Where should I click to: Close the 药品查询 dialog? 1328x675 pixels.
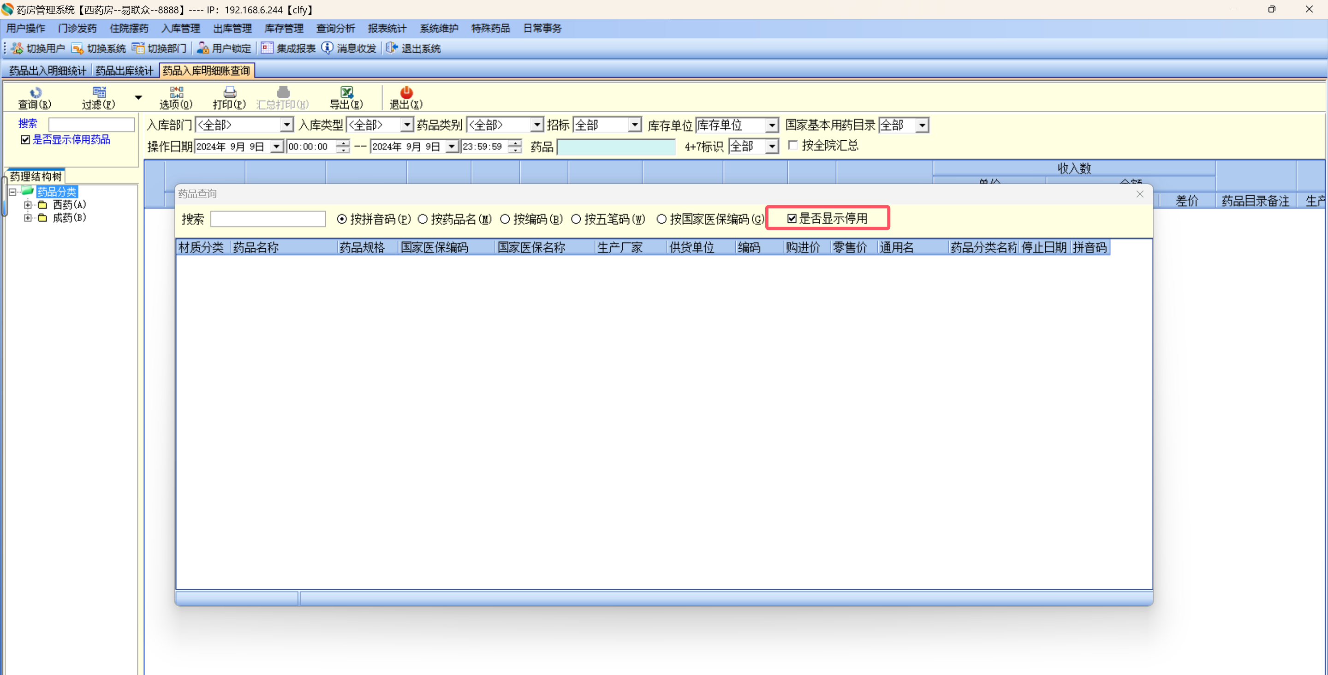(x=1140, y=194)
